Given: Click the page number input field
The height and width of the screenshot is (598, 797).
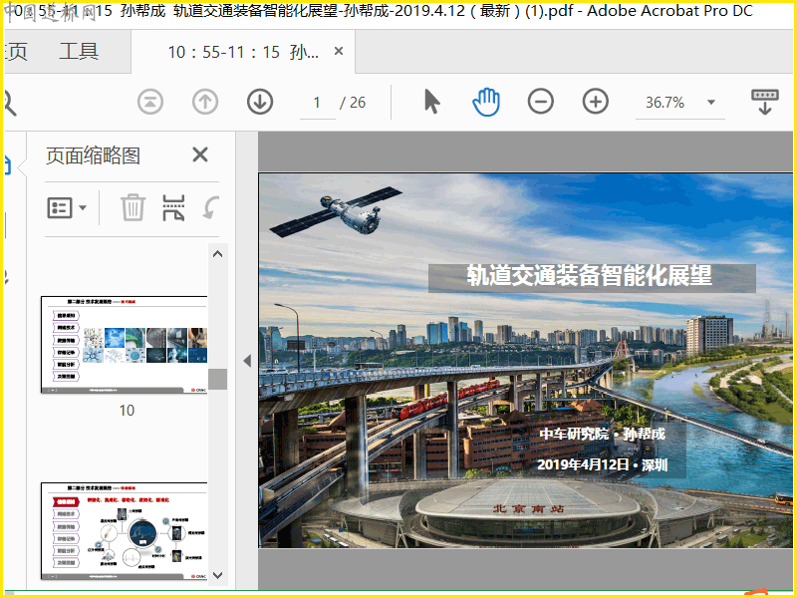Looking at the screenshot, I should 318,103.
